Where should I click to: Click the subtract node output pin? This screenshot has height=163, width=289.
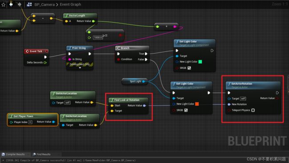click(51, 18)
